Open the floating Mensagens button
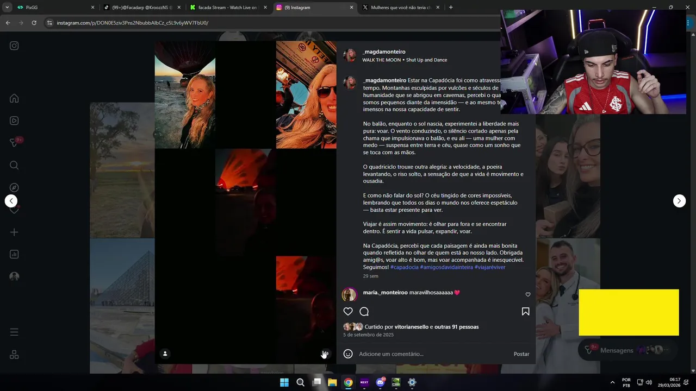696x391 pixels. (627, 350)
